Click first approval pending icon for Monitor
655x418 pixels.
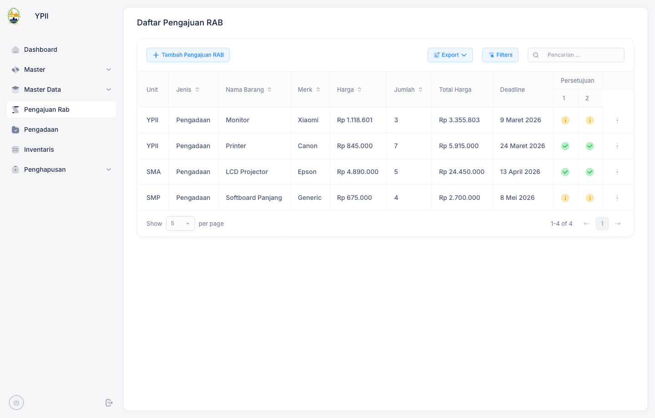tap(565, 120)
